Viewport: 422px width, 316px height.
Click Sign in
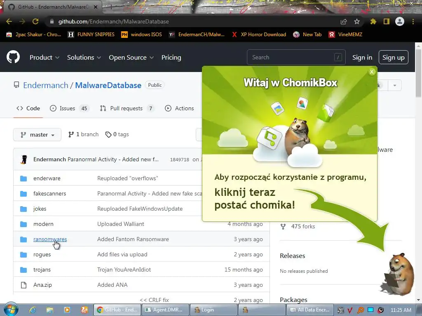point(362,58)
